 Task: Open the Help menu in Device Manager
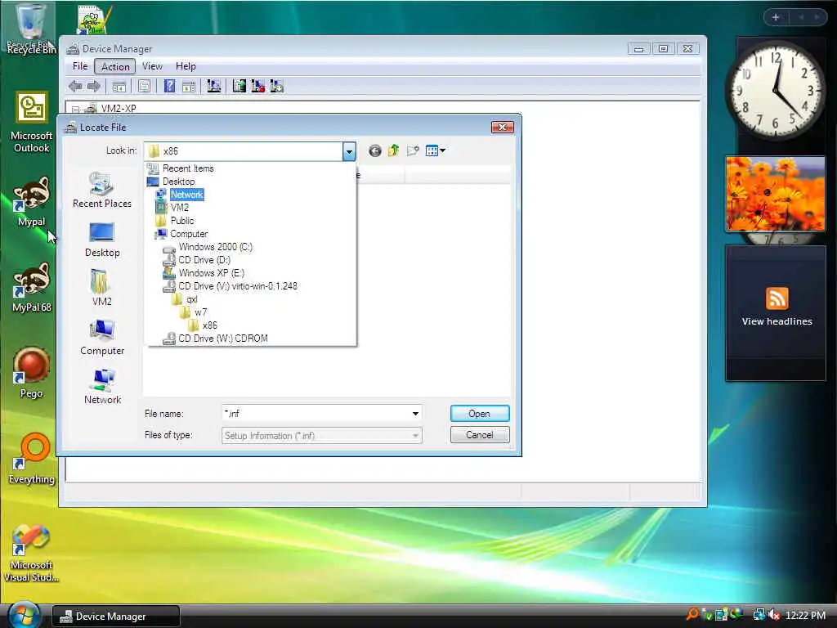click(186, 66)
